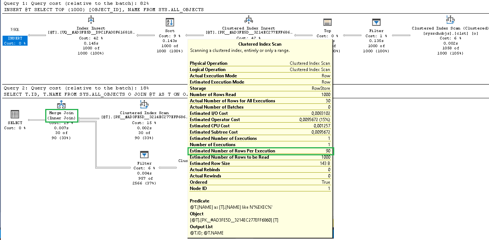Click the 'Estimated I/O Cost' row
This screenshot has width=489, height=240.
pyautogui.click(x=260, y=113)
